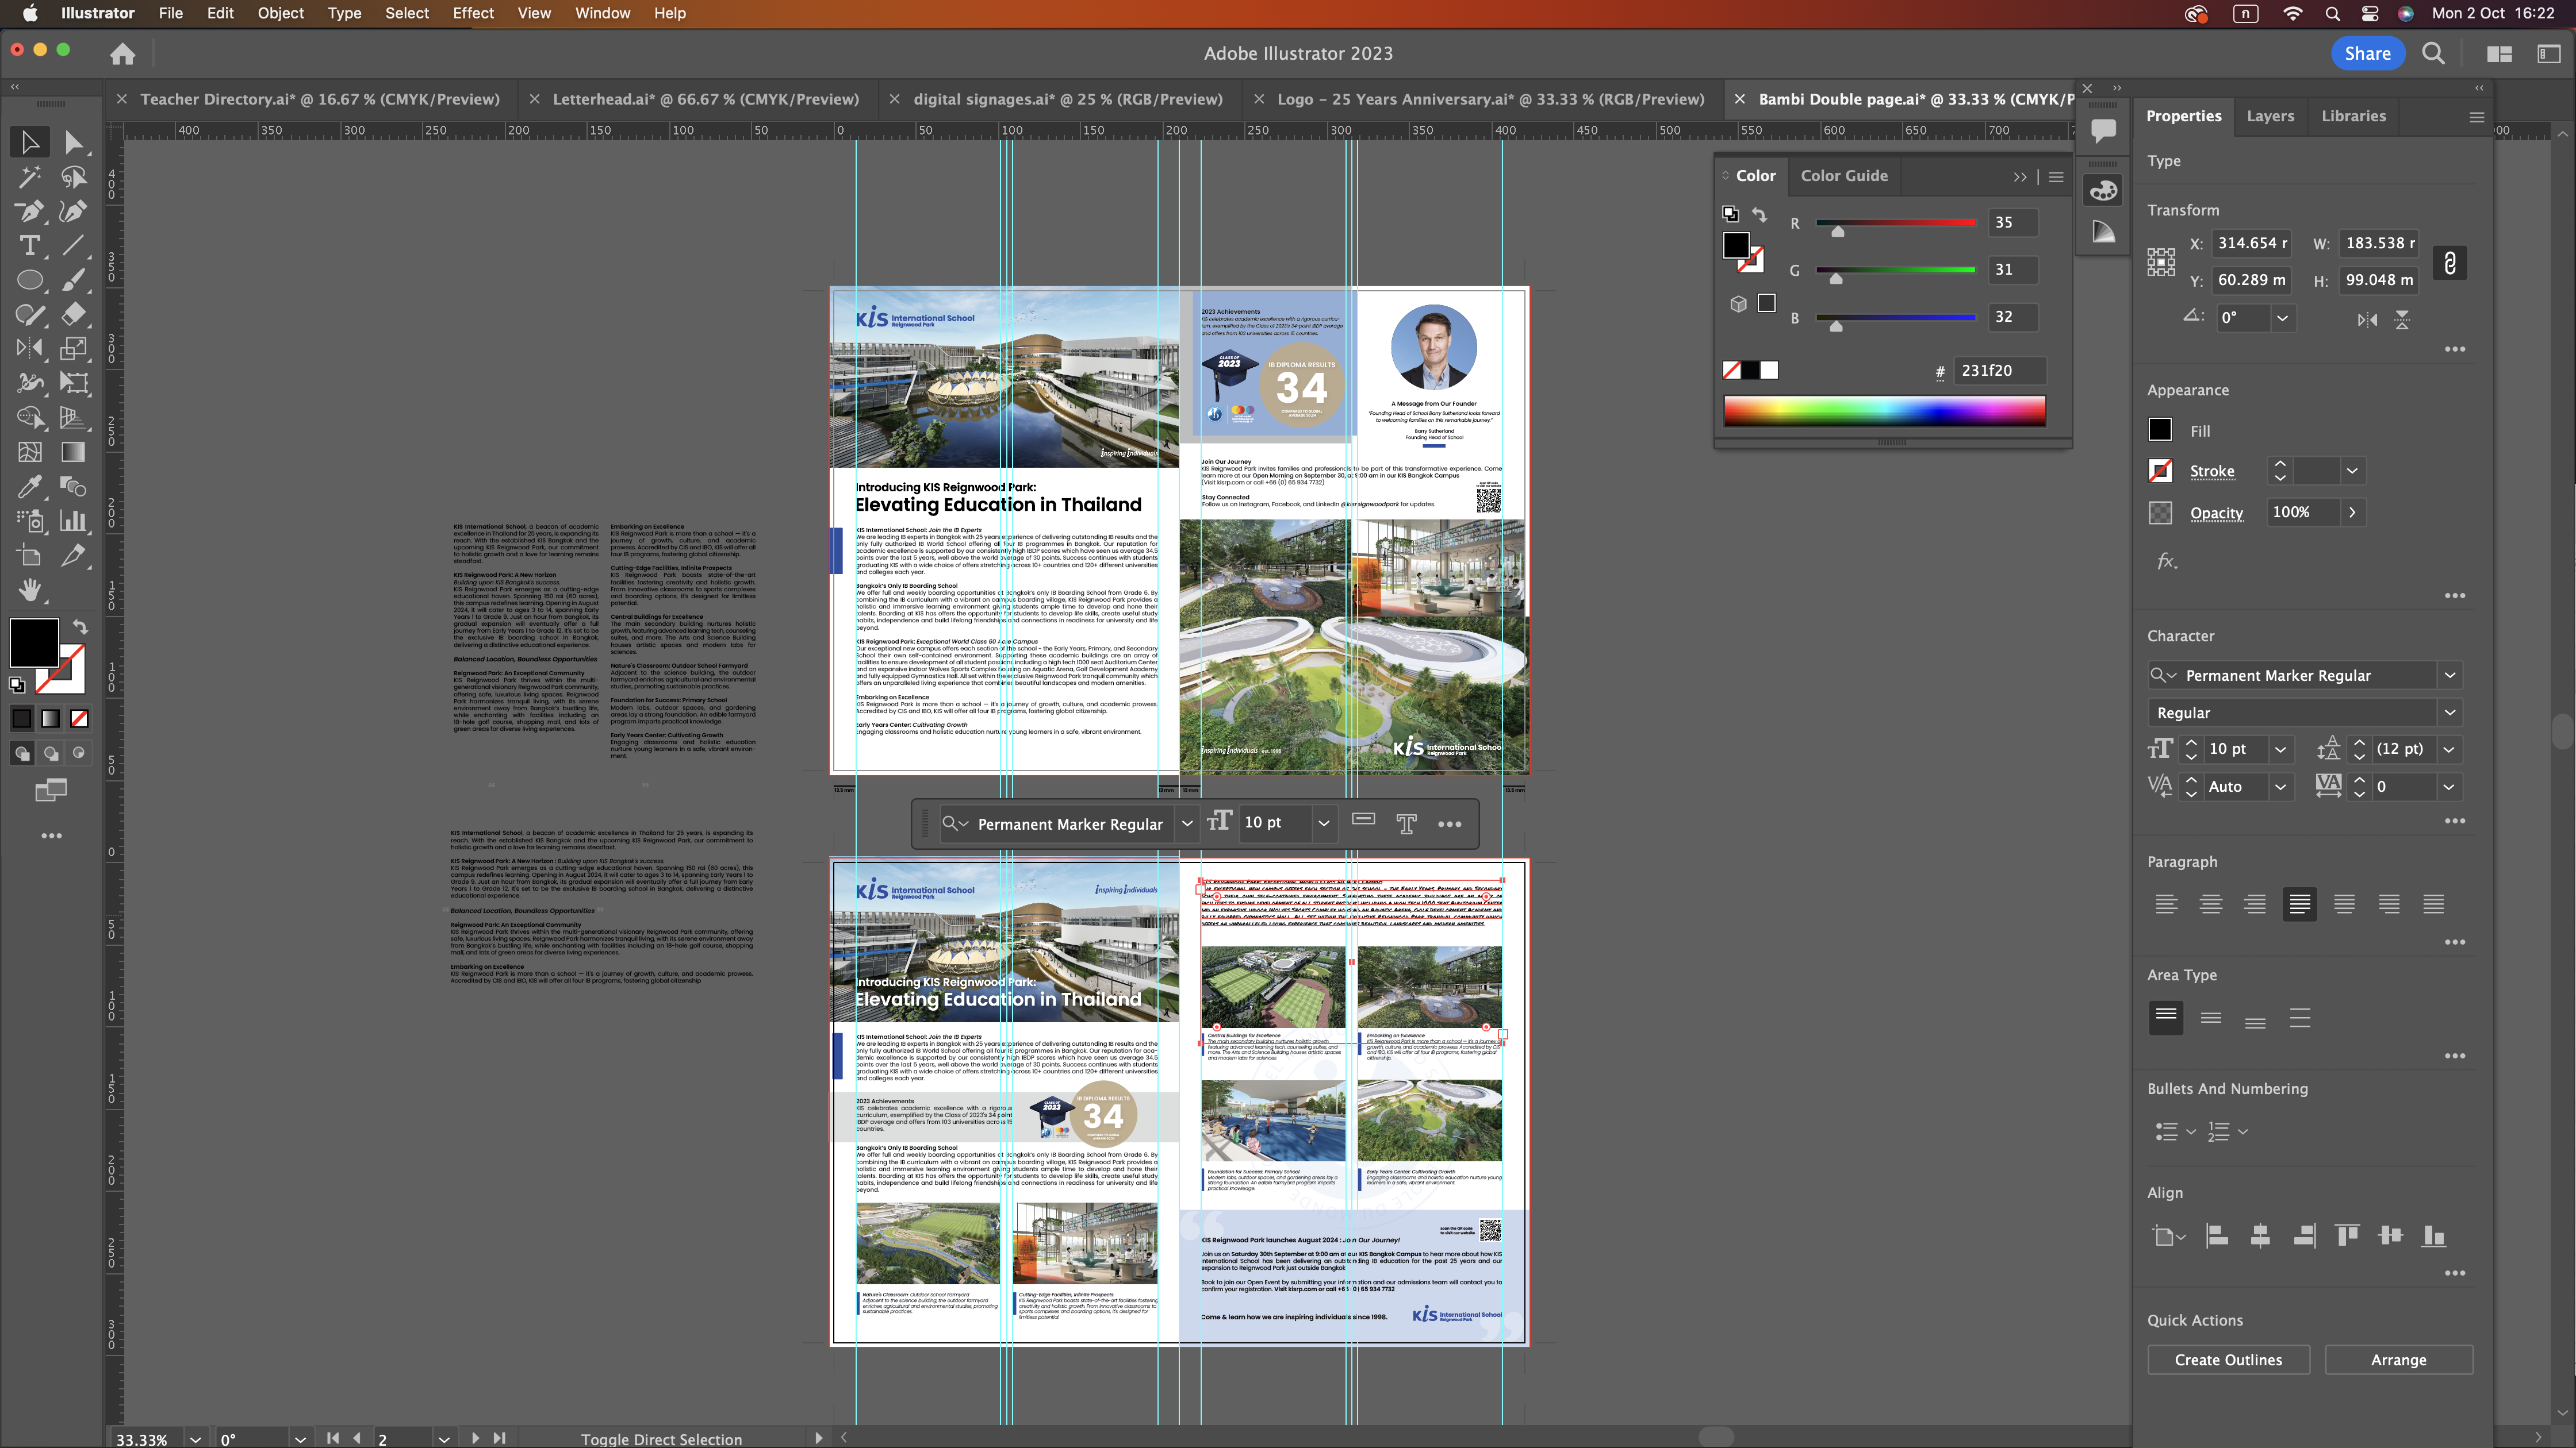
Task: Set paragraph alignment to Align center
Action: 2210,904
